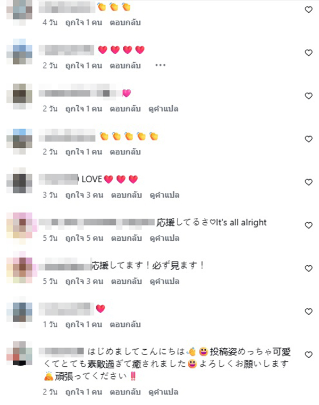
Task: Like the four red hearts comment
Action: coord(309,53)
